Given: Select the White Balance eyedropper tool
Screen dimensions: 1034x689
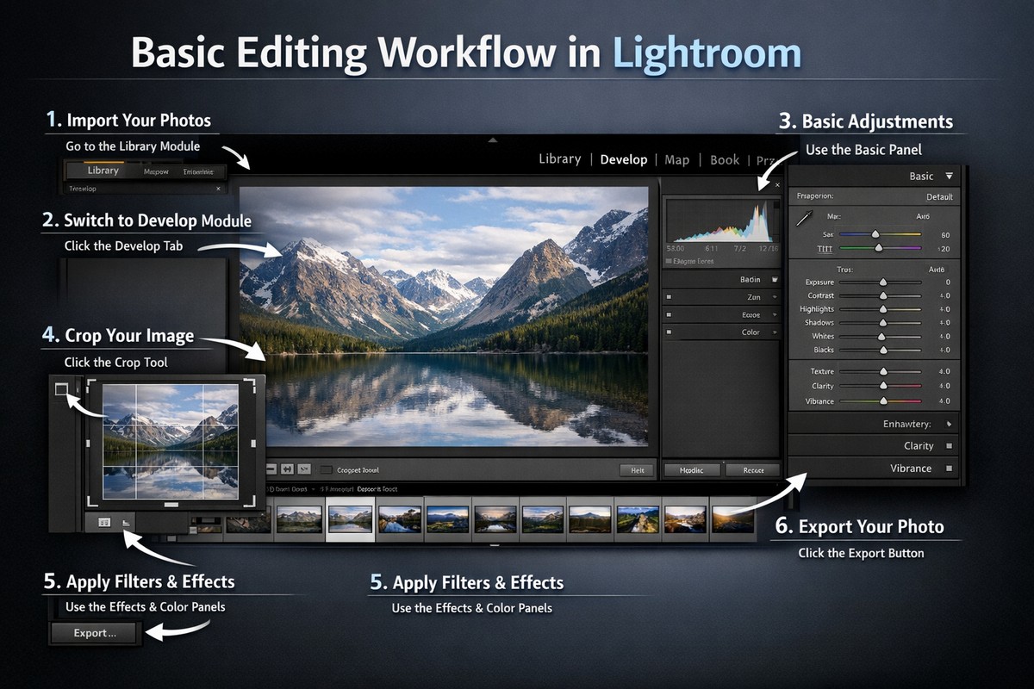Looking at the screenshot, I should (x=801, y=217).
